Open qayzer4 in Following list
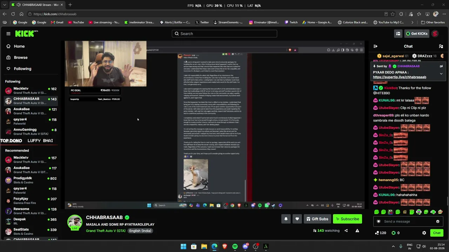The width and height of the screenshot is (449, 252). tap(31, 121)
